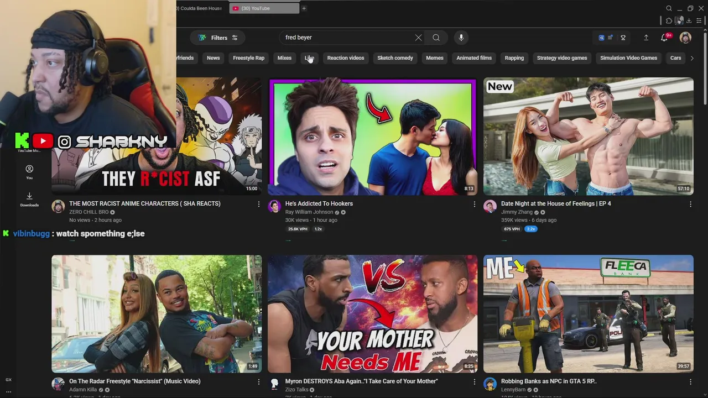Select the Reaction videos chip
708x398 pixels.
point(346,58)
